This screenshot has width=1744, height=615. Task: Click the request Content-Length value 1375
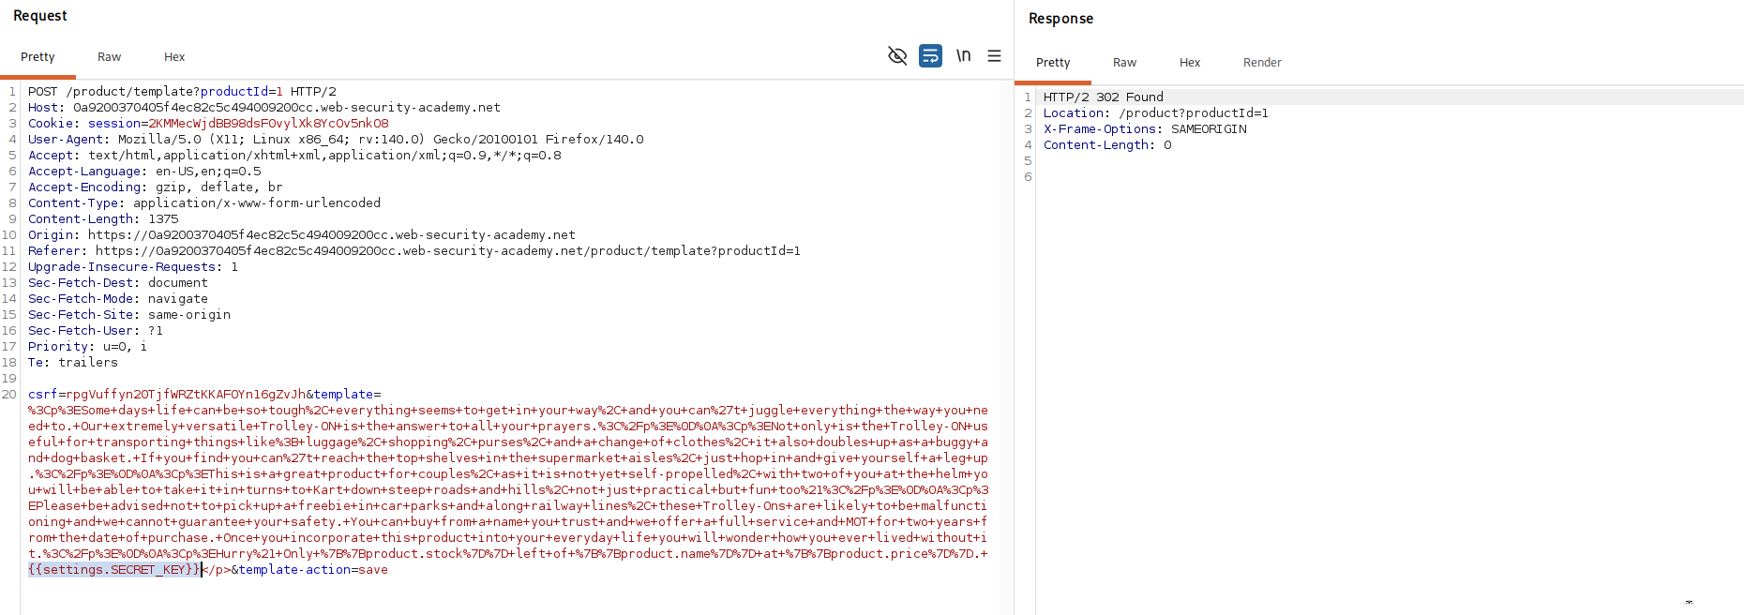163,219
